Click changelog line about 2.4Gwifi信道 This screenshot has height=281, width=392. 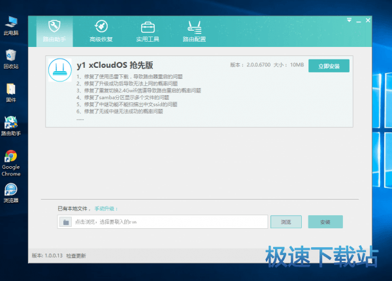pos(139,91)
